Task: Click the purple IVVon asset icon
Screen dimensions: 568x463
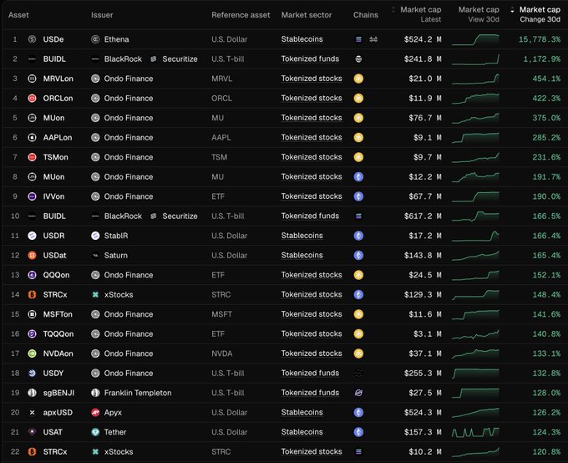Action: [x=32, y=196]
